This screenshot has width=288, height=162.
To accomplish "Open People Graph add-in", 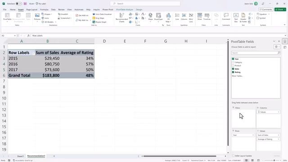I will tap(99, 22).
